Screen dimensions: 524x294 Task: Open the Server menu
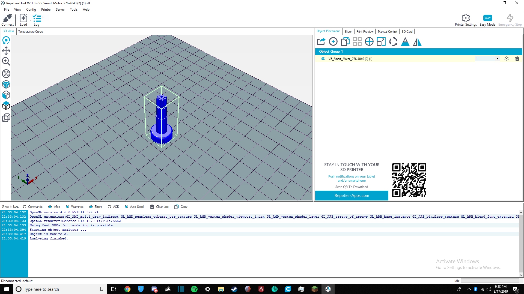60,10
